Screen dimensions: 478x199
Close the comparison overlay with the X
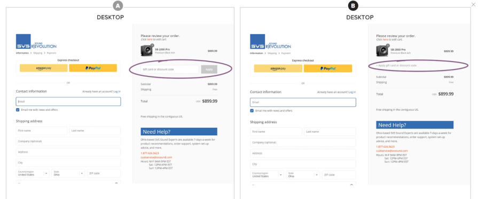tap(473, 5)
